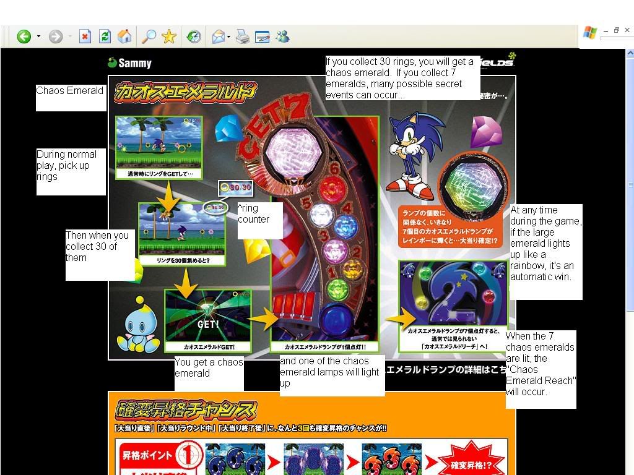Open the Mail icon dropdown arrow
The height and width of the screenshot is (475, 634).
point(229,37)
